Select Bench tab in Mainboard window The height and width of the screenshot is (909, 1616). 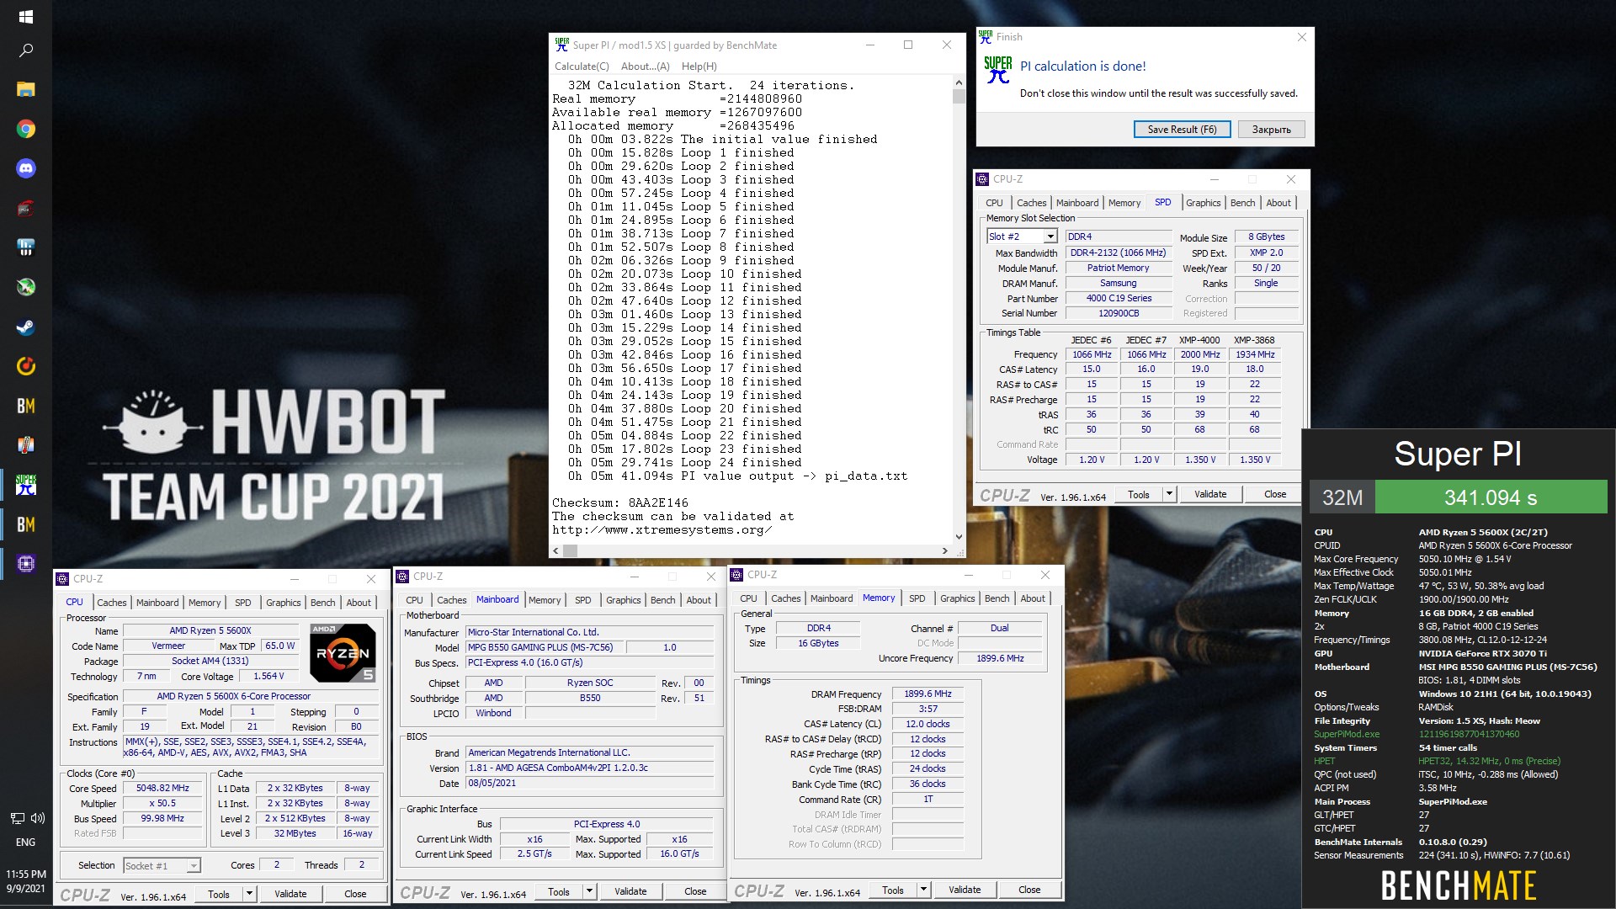click(662, 600)
